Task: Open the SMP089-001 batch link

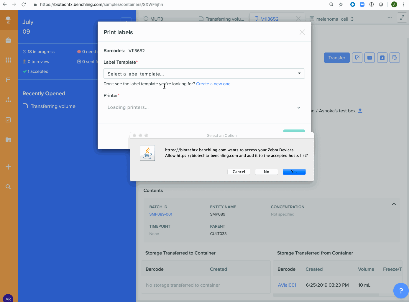Action: coord(161,214)
